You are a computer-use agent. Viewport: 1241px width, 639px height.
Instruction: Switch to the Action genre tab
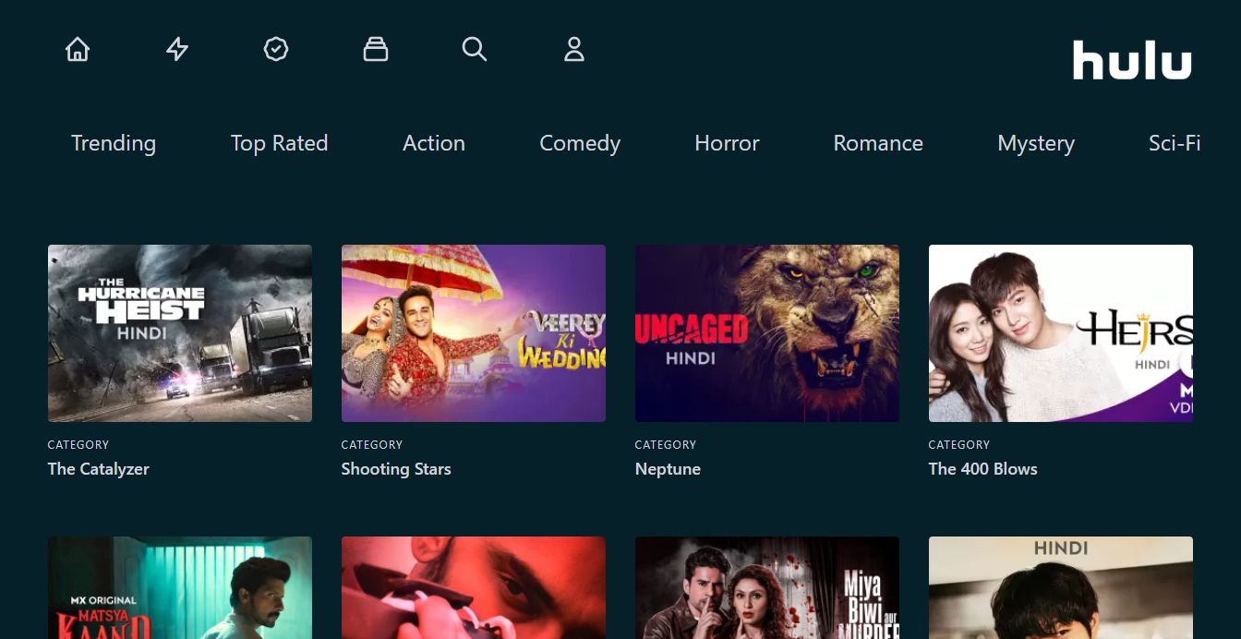434,143
